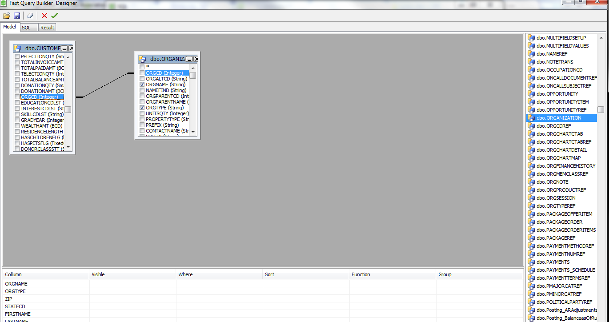The image size is (609, 322).
Task: Click the table icon beside dbo.POLITICALPARTYREF
Action: (x=531, y=302)
